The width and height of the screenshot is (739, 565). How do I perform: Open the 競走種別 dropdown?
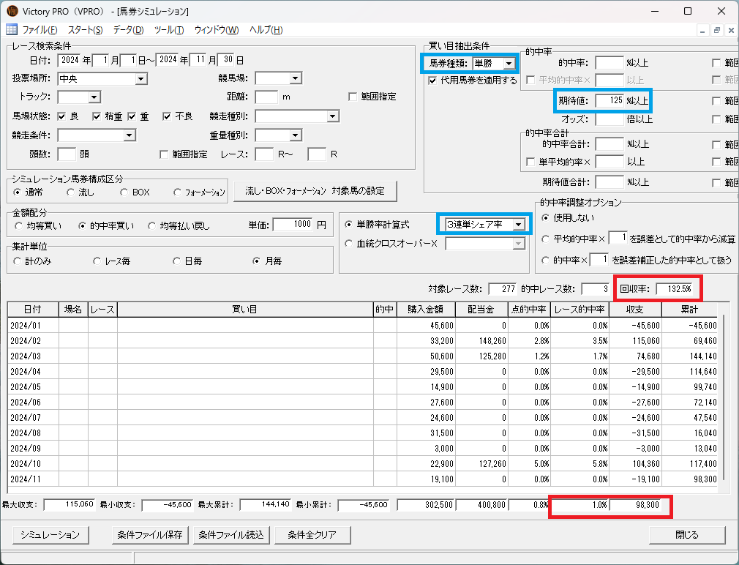click(x=333, y=116)
